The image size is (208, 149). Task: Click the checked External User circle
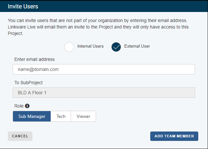tap(116, 47)
